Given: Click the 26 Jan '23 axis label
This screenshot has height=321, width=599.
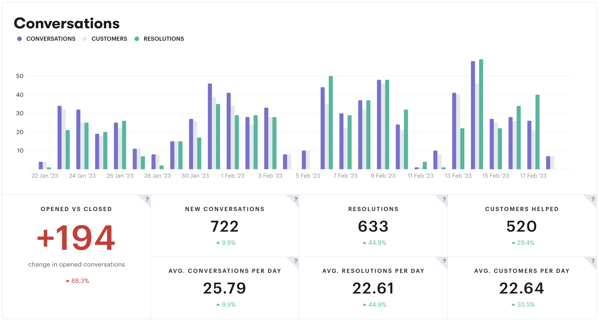Looking at the screenshot, I should tap(120, 176).
